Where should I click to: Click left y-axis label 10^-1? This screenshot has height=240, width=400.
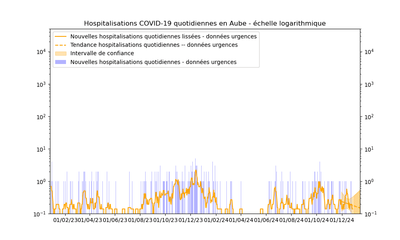(x=40, y=214)
